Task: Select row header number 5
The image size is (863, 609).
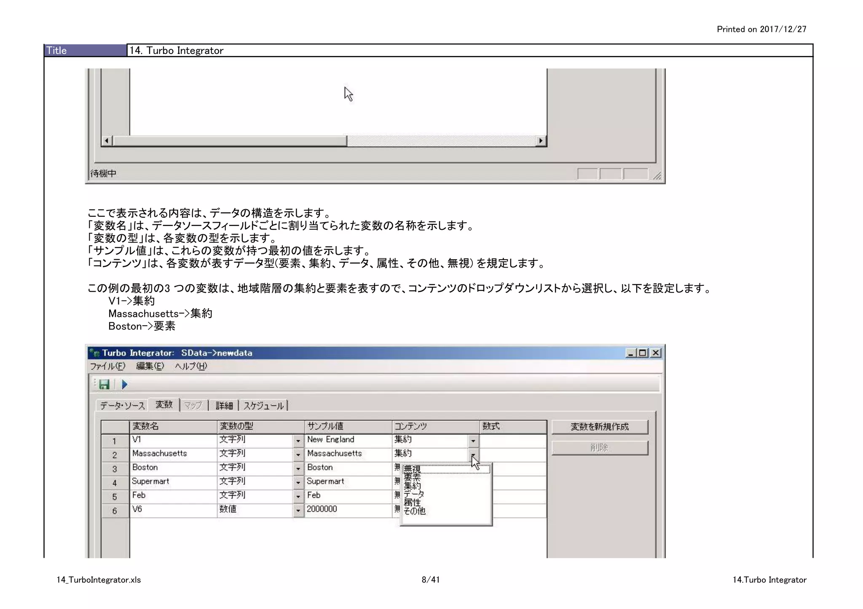Action: [x=115, y=497]
